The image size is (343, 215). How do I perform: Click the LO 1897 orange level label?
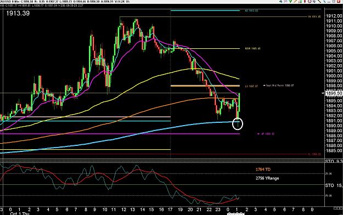251,86
